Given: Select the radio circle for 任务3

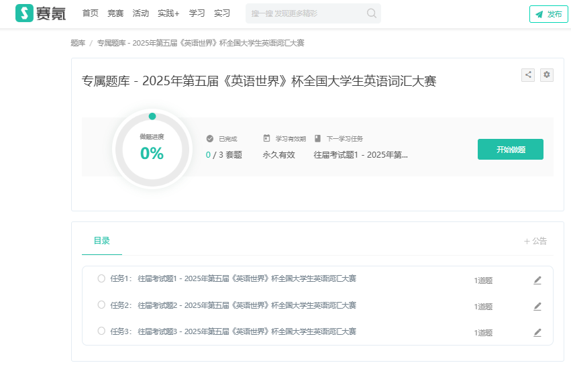Looking at the screenshot, I should pyautogui.click(x=101, y=331).
